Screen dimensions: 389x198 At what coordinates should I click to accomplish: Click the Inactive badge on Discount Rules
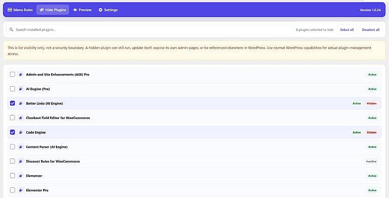(371, 161)
